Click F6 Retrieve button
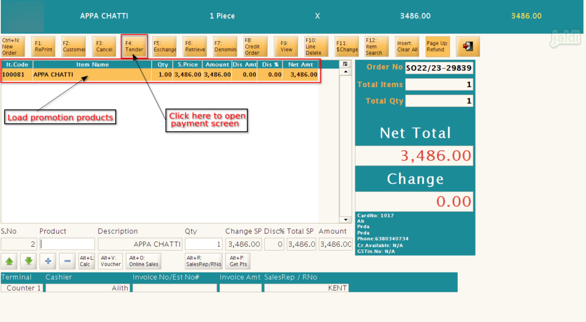586x322 pixels. coord(195,46)
